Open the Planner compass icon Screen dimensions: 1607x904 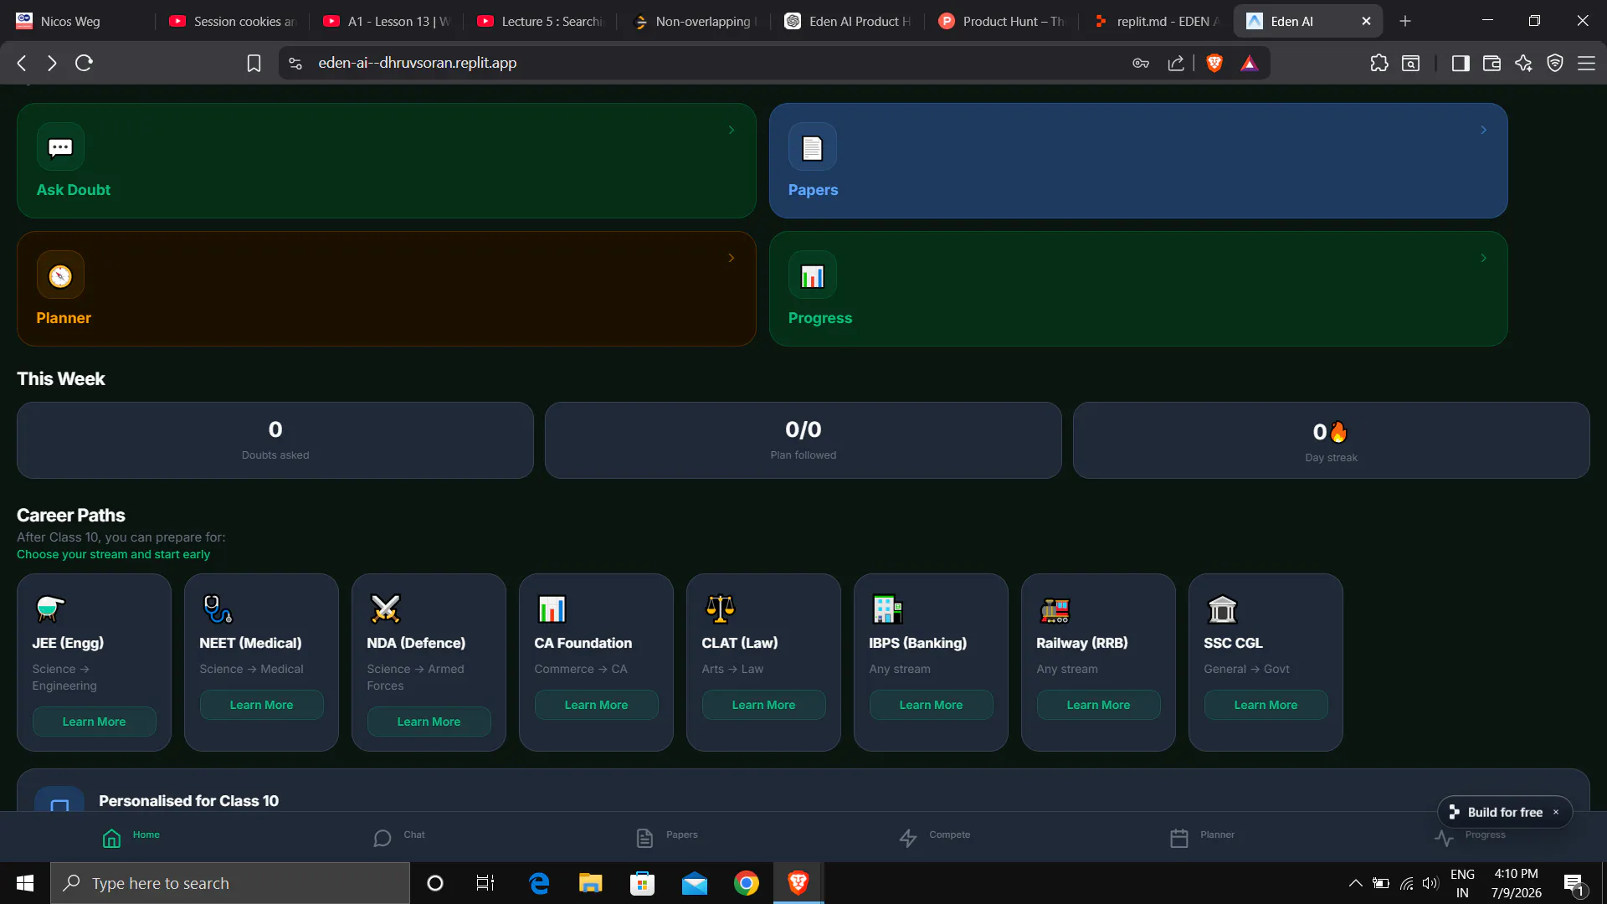tap(60, 276)
